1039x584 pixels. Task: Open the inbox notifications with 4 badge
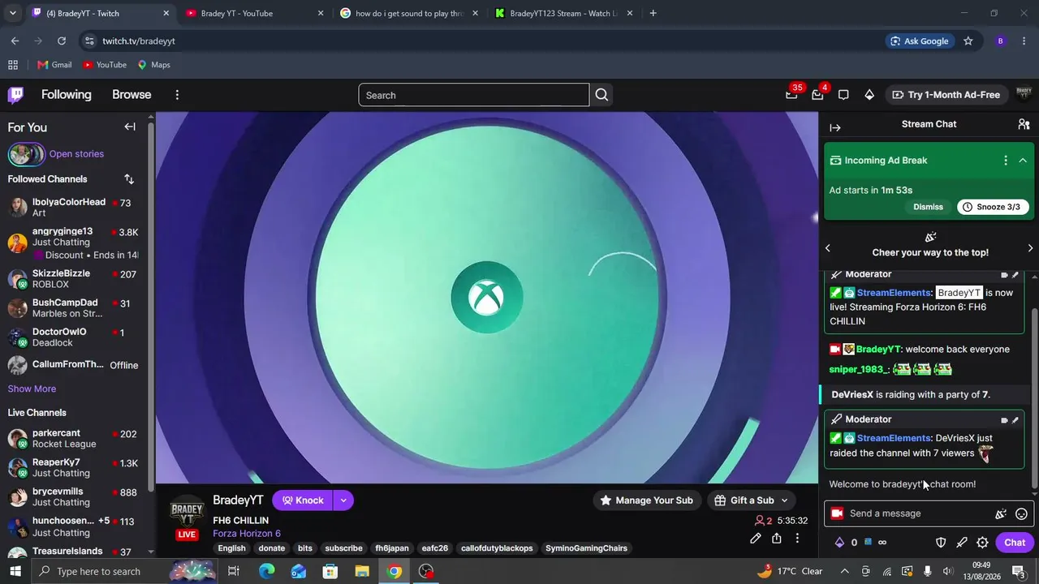tap(817, 95)
